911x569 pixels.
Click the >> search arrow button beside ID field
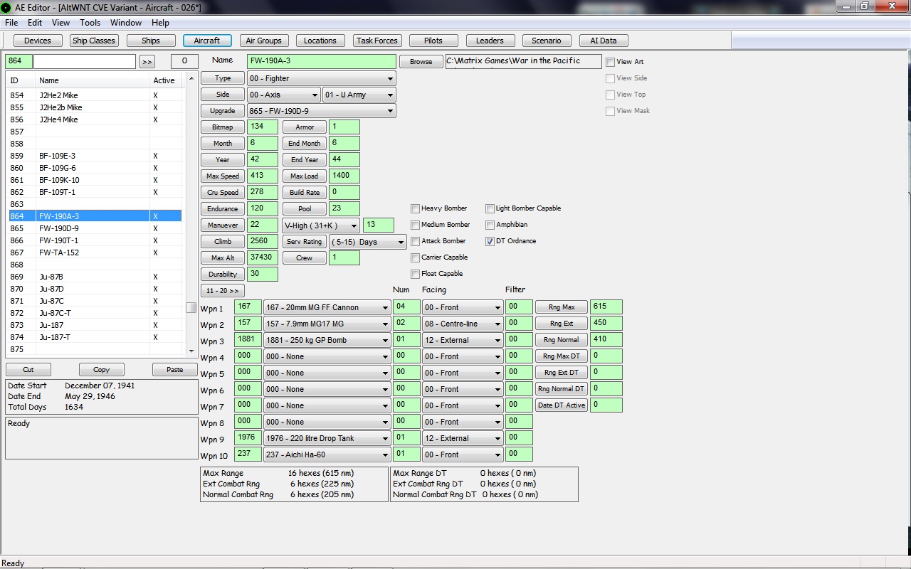[147, 61]
